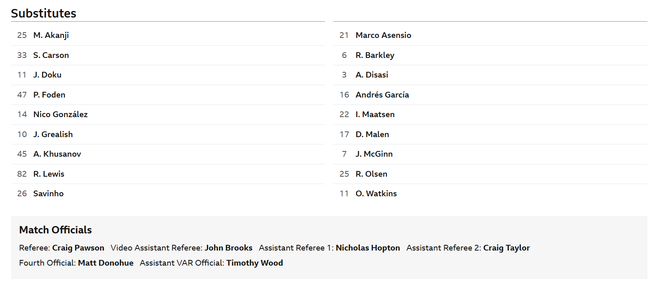Click J. Grealish substitute row
Screen dimensions: 656x284
pos(168,134)
